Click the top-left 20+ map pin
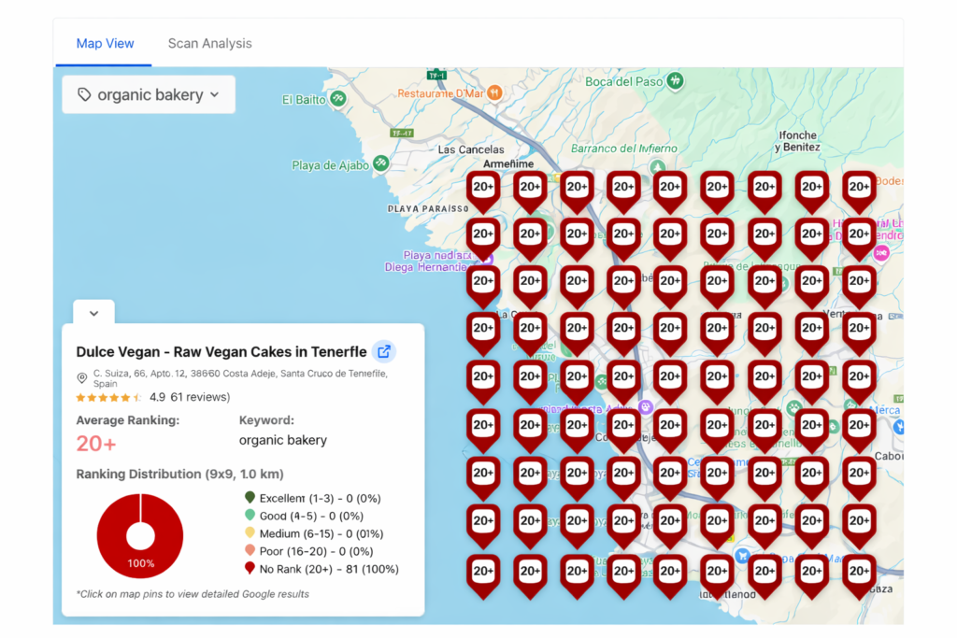957x638 pixels. click(x=483, y=188)
